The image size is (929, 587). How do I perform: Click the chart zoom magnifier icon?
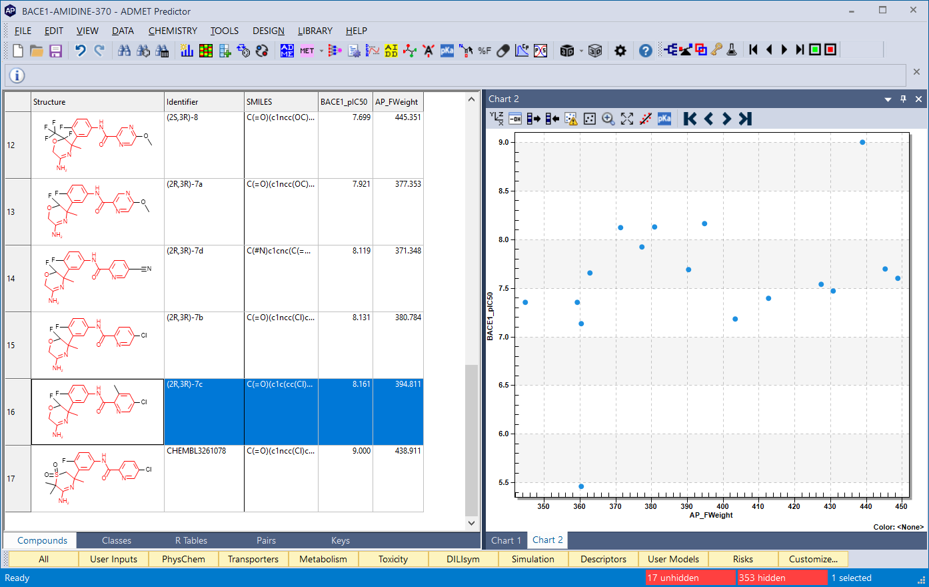[x=608, y=119]
